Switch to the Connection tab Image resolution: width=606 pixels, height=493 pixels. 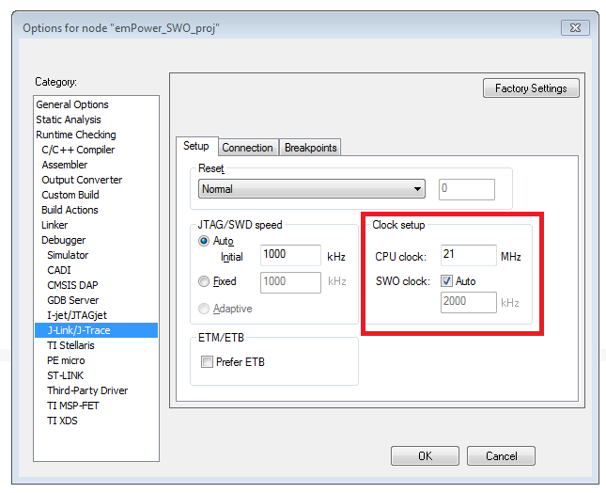[x=247, y=148]
